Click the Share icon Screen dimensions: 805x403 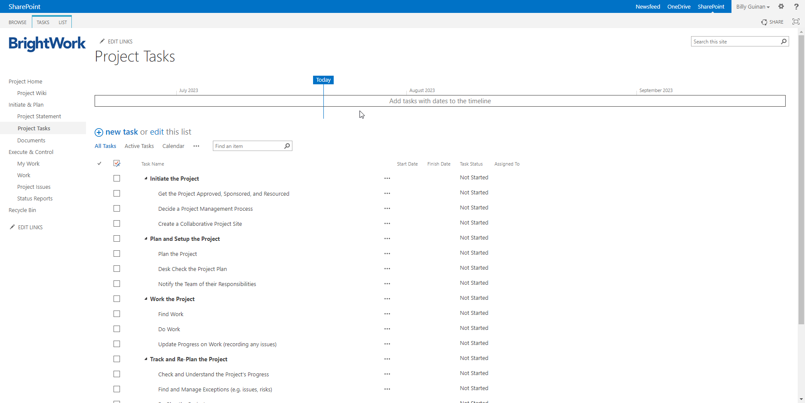pyautogui.click(x=765, y=22)
